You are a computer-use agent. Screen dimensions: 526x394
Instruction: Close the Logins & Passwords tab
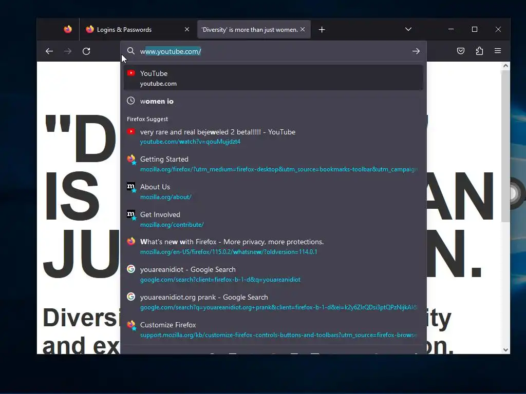[187, 29]
